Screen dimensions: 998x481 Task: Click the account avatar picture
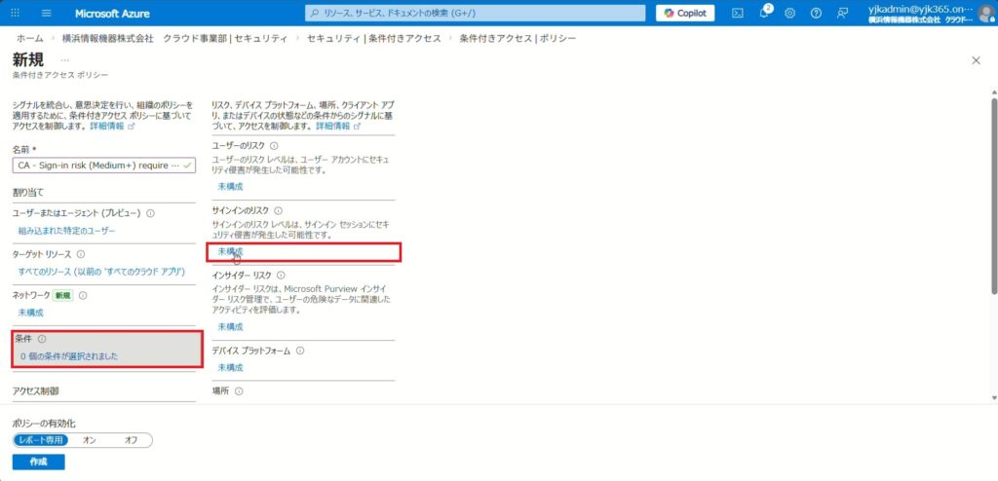click(985, 13)
